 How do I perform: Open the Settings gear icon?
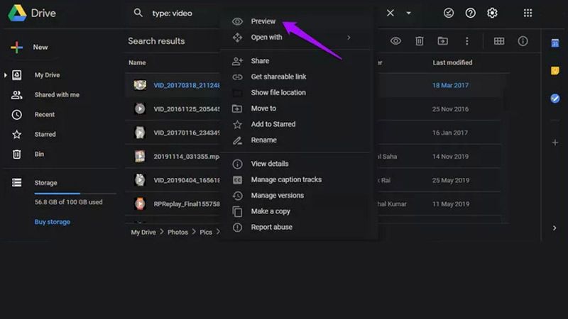pos(492,13)
